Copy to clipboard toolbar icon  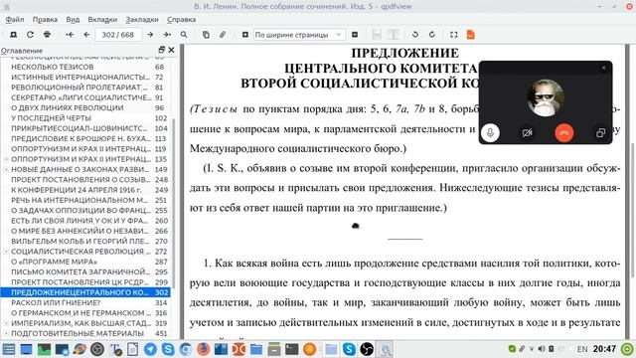[206, 35]
